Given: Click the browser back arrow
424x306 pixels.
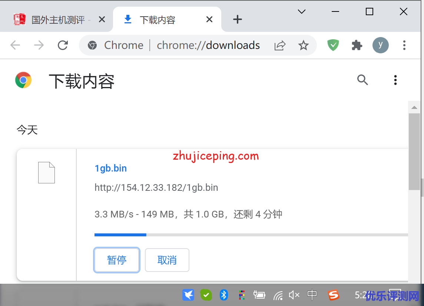Looking at the screenshot, I should (x=15, y=45).
